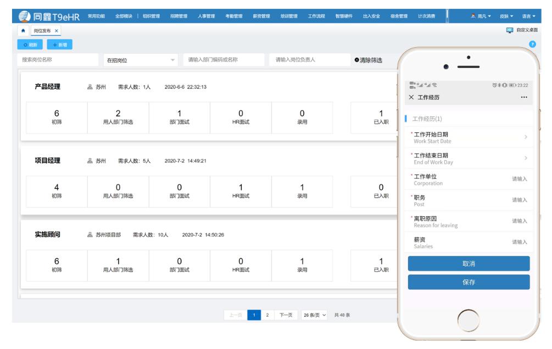The width and height of the screenshot is (552, 349).
Task: Tap the X icon beside 工作经历 on the phone
Action: 412,98
